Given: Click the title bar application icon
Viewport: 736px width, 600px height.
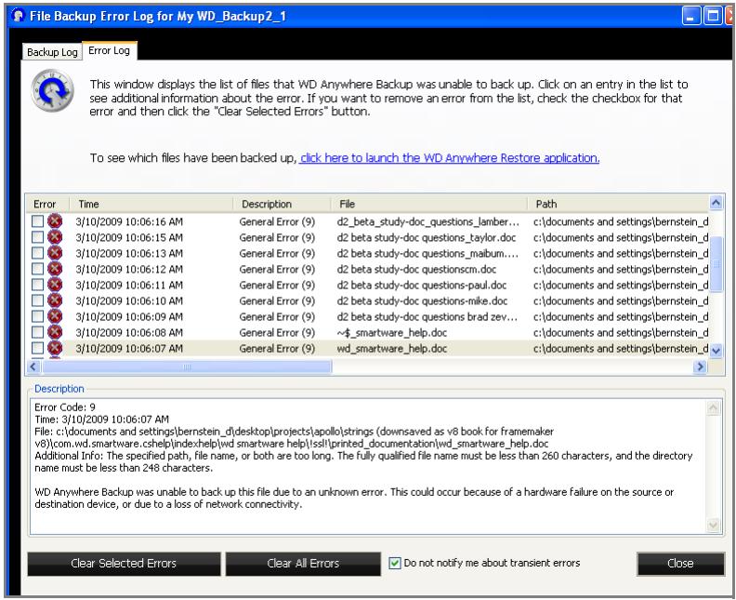Looking at the screenshot, I should coord(19,16).
